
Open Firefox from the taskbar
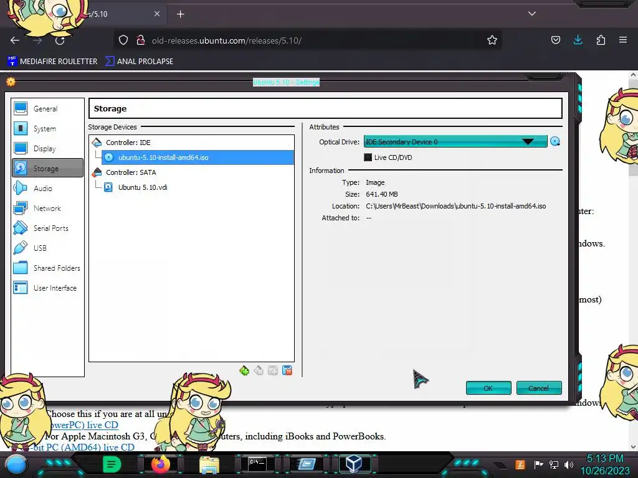coord(160,464)
